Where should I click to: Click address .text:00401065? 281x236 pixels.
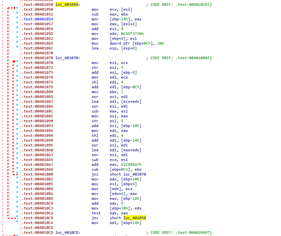point(37,43)
